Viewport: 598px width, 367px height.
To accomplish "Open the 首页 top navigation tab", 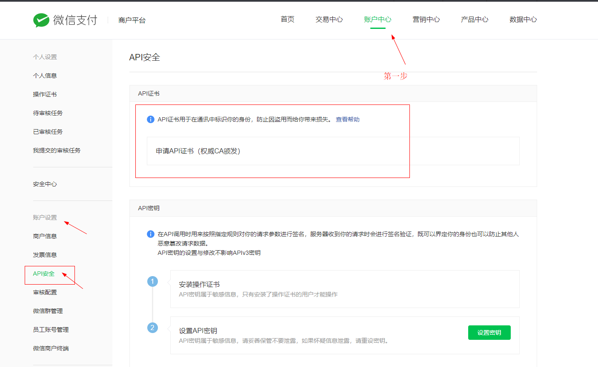I will [x=287, y=20].
